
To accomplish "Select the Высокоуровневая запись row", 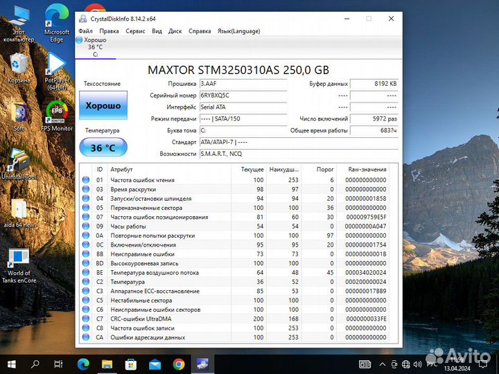I will click(x=234, y=263).
